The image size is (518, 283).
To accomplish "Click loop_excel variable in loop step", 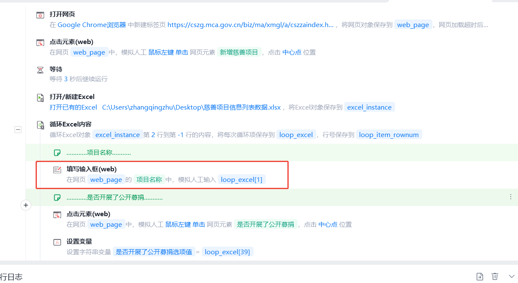I will tap(296, 135).
